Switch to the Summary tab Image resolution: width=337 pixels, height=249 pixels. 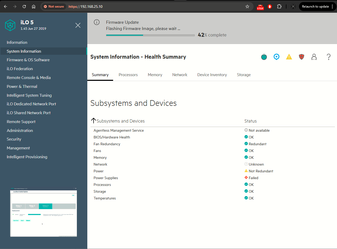click(x=100, y=75)
